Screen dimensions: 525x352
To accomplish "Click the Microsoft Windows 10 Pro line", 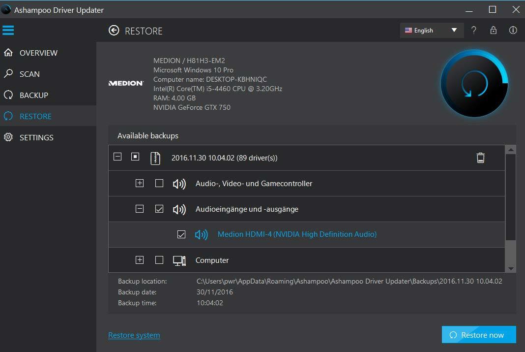I will (x=193, y=70).
